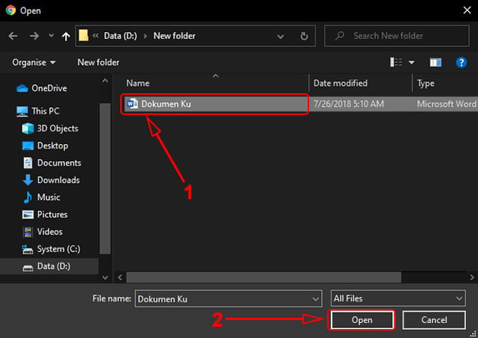Refresh the New folder listing
The height and width of the screenshot is (338, 478).
304,35
